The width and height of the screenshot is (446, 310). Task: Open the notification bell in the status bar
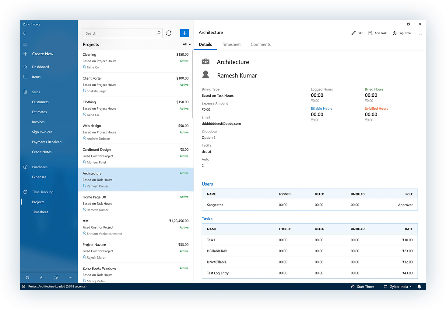(x=419, y=286)
